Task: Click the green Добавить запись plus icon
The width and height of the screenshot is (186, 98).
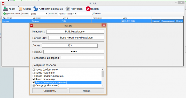Action: 4,14
